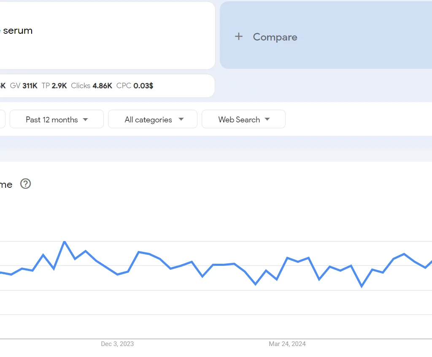Select the Mar 24, 2024 axis label
The height and width of the screenshot is (357, 432).
(x=287, y=344)
